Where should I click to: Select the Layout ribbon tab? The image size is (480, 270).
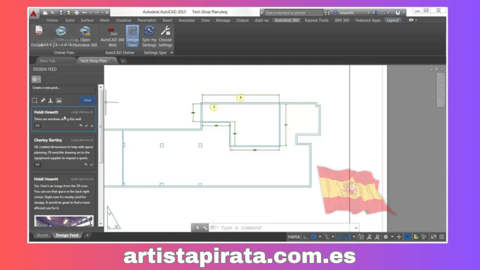pyautogui.click(x=393, y=20)
